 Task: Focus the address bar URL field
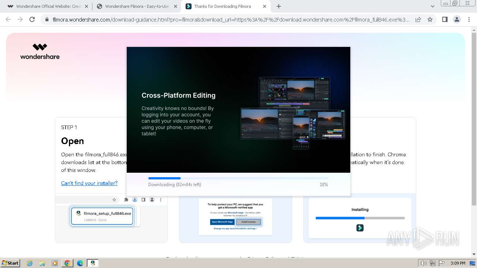coord(231,19)
